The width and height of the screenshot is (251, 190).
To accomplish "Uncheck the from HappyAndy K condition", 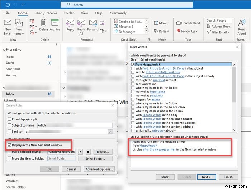I will (x=133, y=65).
